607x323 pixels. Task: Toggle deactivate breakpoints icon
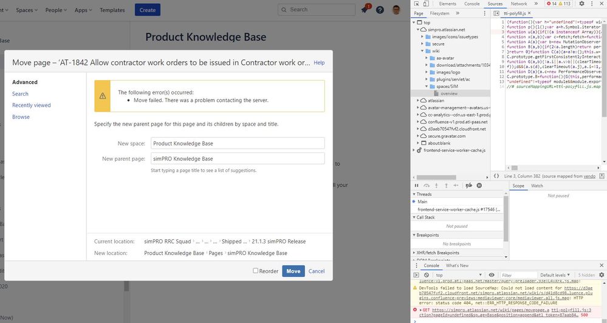point(469,186)
